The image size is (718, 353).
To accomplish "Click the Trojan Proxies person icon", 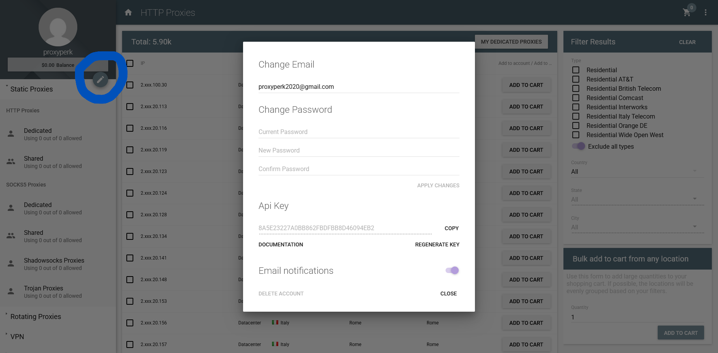I will click(x=11, y=292).
